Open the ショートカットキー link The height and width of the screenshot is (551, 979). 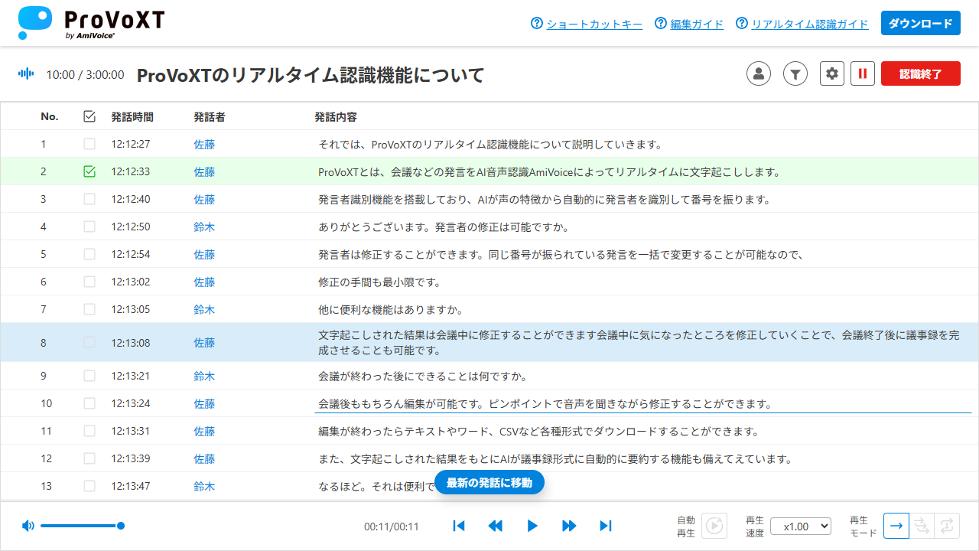pos(594,24)
